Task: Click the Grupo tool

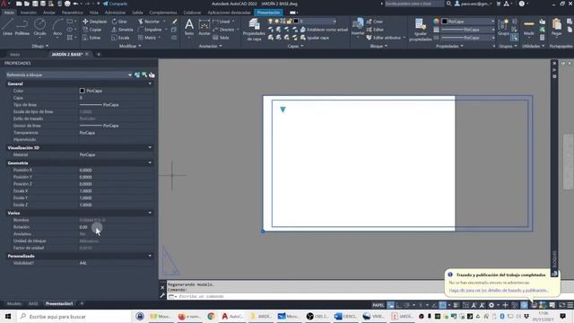Action: [x=504, y=28]
